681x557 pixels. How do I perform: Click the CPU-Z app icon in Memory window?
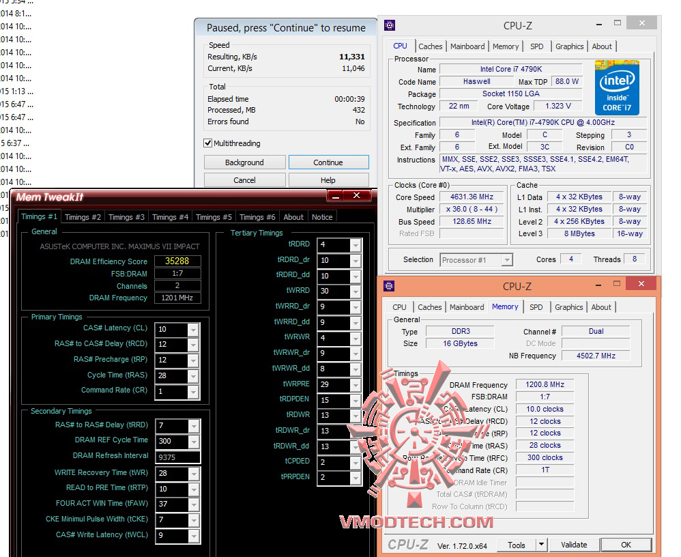point(389,286)
